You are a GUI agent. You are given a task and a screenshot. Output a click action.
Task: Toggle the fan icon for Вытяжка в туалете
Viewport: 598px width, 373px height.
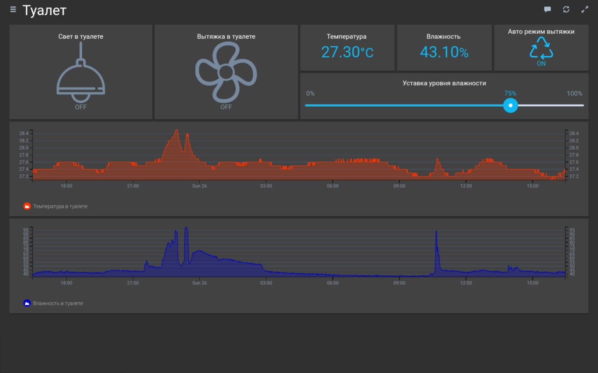pos(226,72)
